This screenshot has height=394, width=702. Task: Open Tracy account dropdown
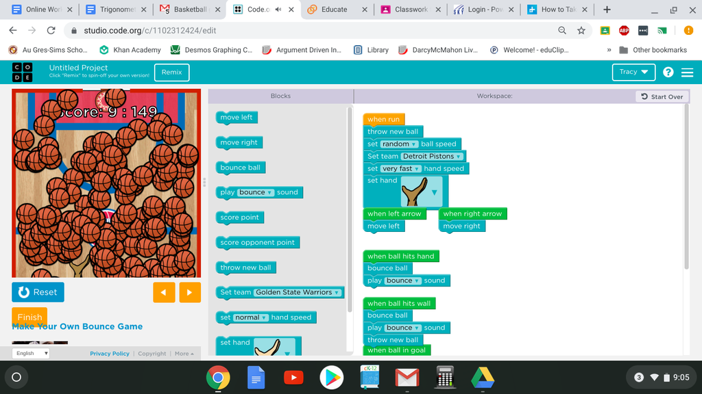[x=633, y=73]
